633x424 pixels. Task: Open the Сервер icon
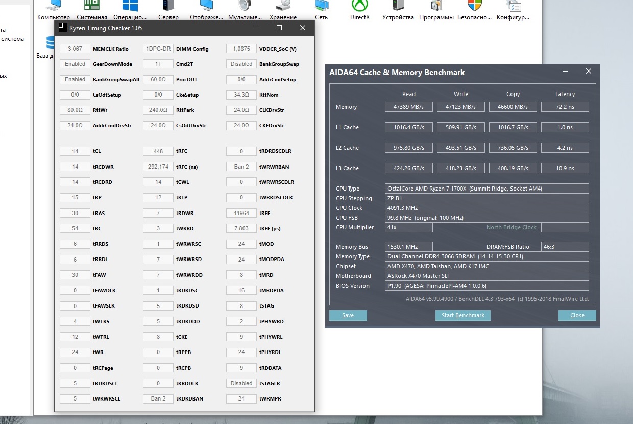click(x=168, y=10)
